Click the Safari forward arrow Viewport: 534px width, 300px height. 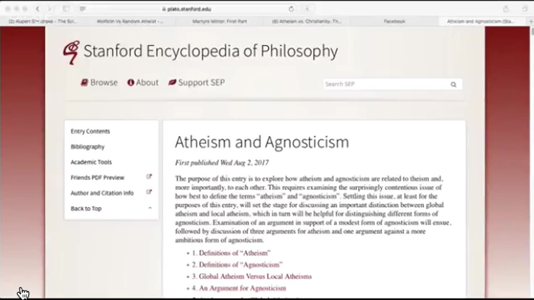(49, 9)
